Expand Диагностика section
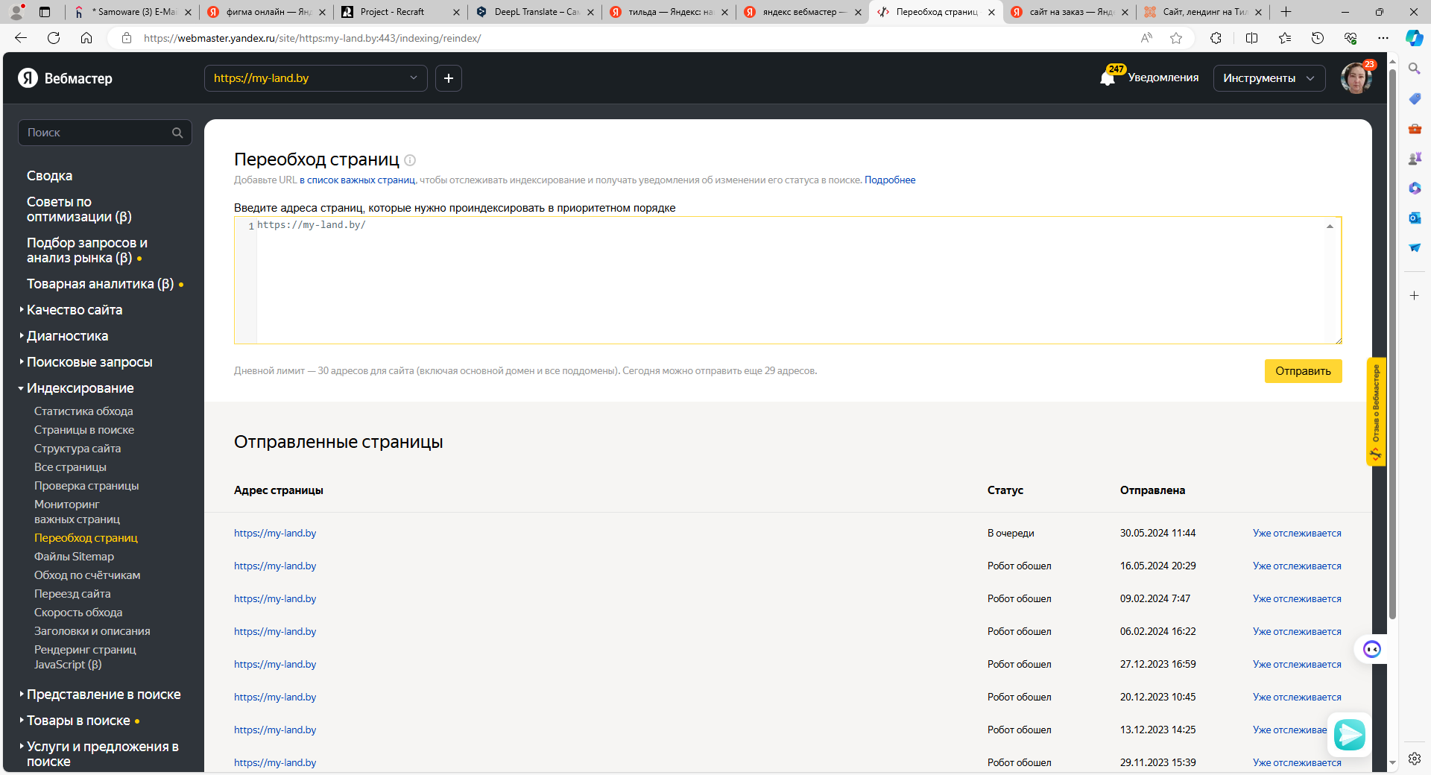1431x775 pixels. [67, 336]
